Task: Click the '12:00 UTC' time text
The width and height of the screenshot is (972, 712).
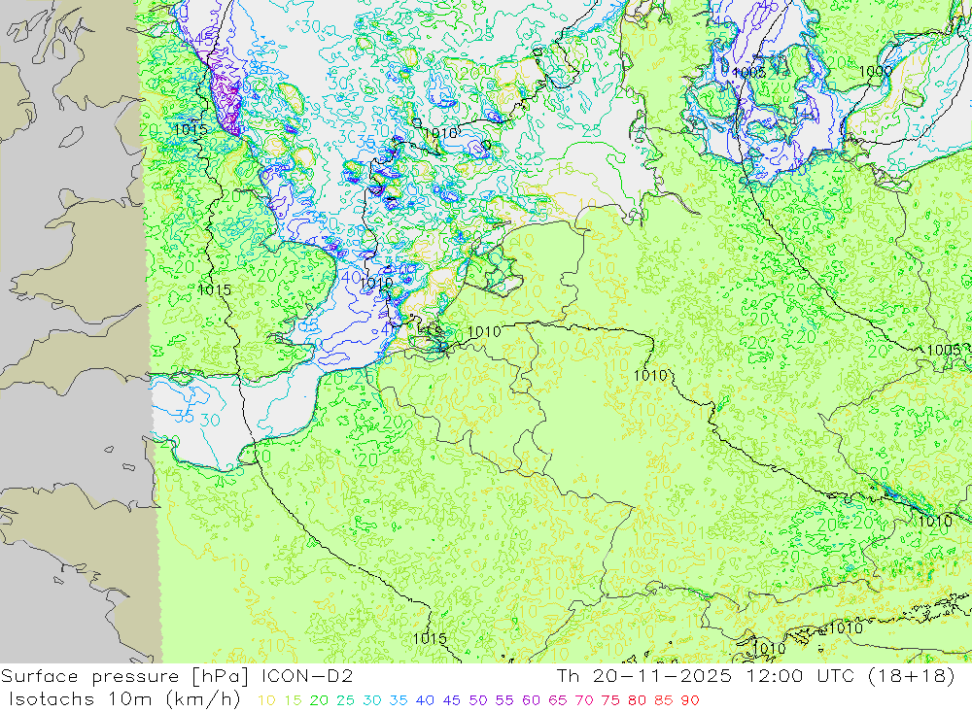Action: tap(801, 676)
